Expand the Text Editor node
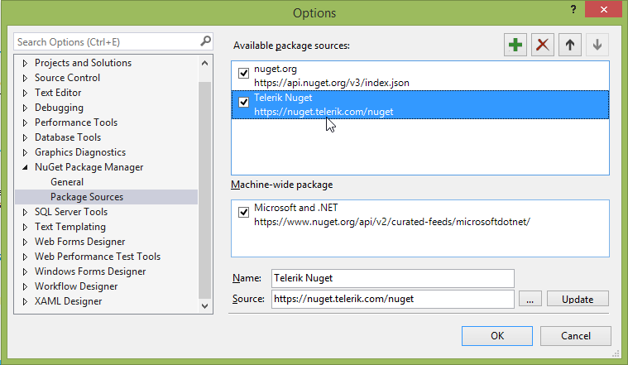Image resolution: width=628 pixels, height=365 pixels. click(x=25, y=93)
